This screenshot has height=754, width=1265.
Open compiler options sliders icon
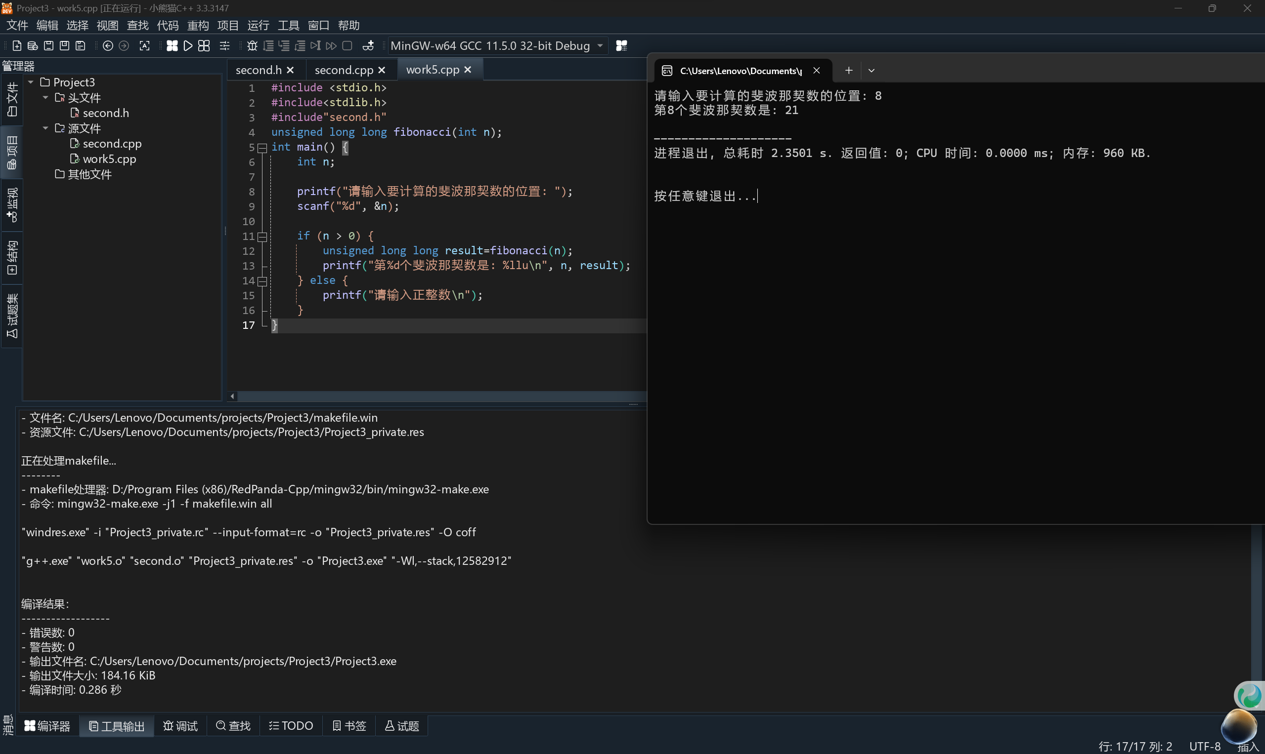coord(224,46)
